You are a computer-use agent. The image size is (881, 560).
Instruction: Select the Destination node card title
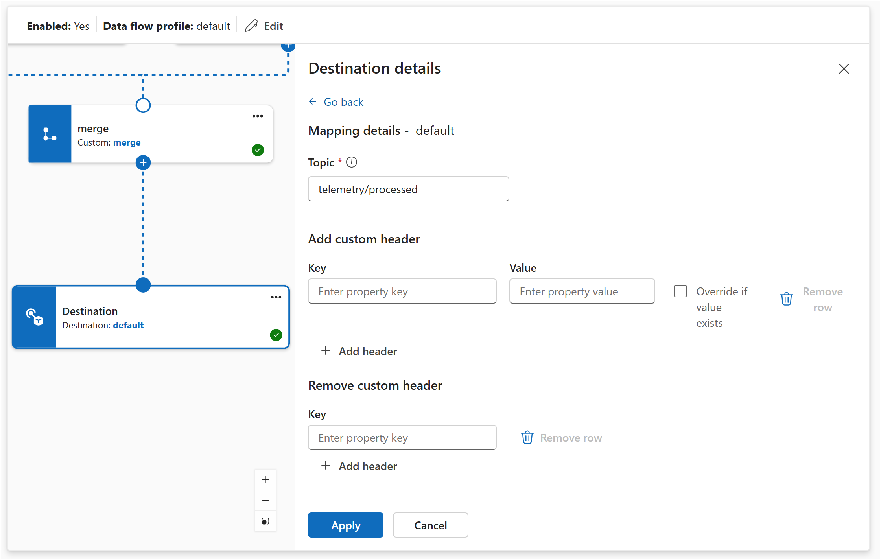[90, 311]
